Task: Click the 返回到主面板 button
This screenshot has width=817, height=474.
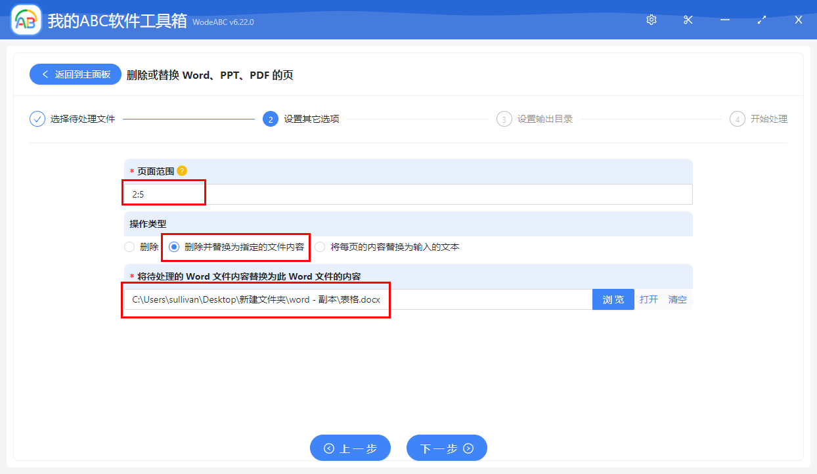Action: coord(75,74)
